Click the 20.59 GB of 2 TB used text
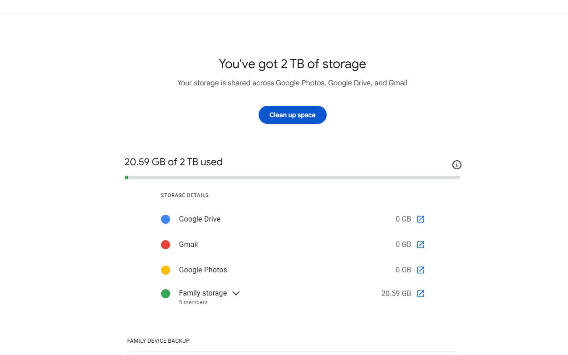 [173, 162]
